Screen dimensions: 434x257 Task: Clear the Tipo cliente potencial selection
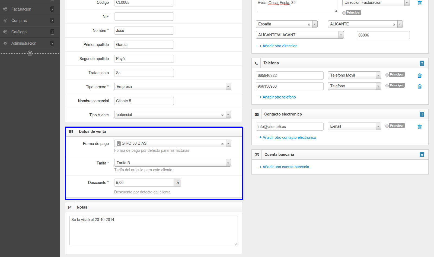(222, 115)
